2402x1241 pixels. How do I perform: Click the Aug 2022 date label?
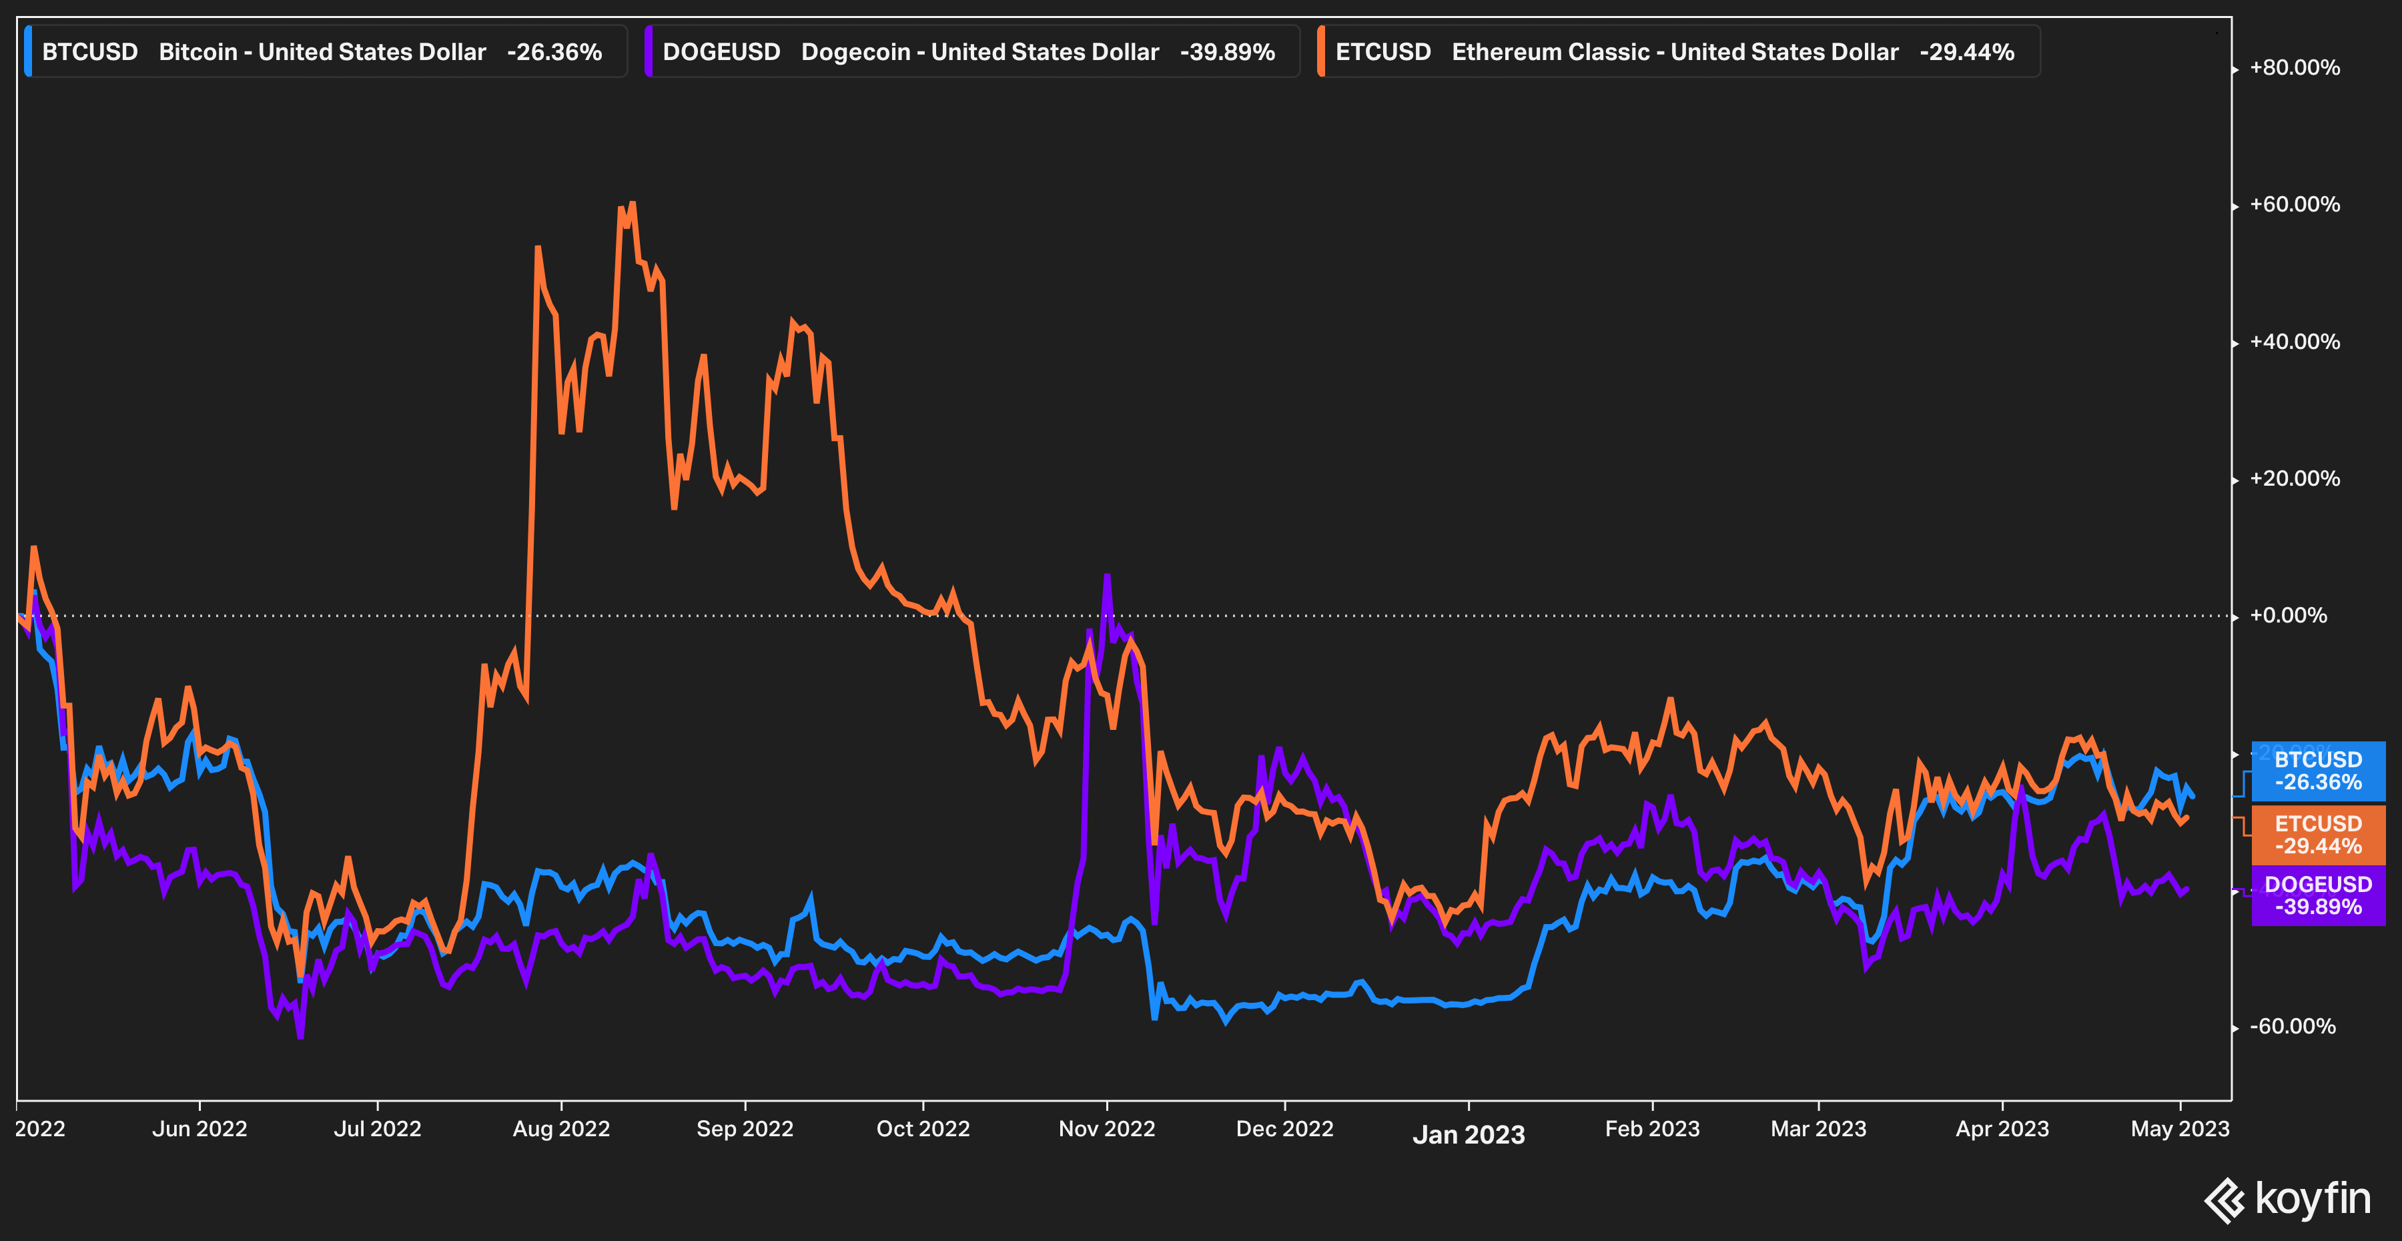coord(561,1129)
